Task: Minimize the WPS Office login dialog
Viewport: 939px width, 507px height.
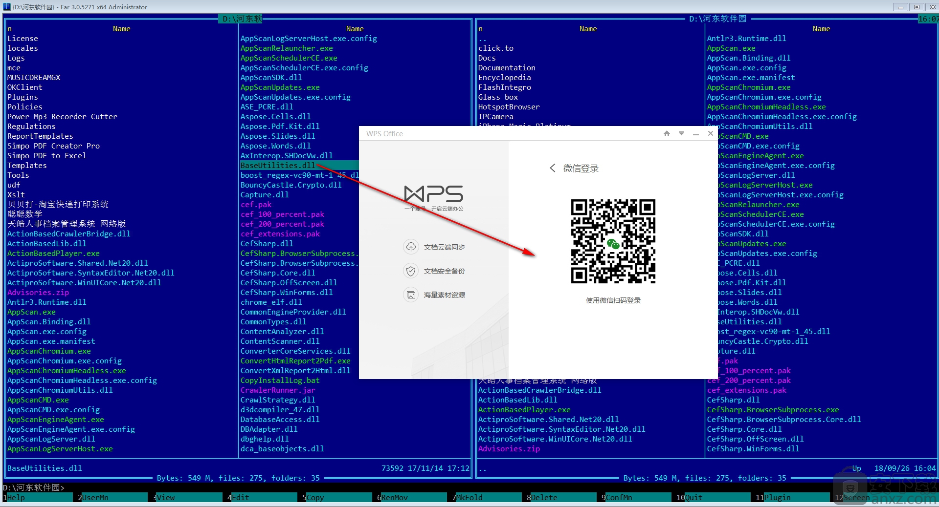Action: (x=696, y=134)
